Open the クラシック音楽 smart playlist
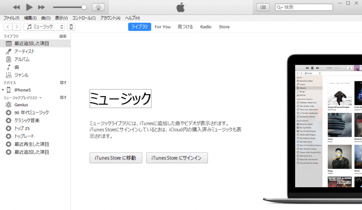Viewport: 362px width, 210px height. [x=35, y=121]
